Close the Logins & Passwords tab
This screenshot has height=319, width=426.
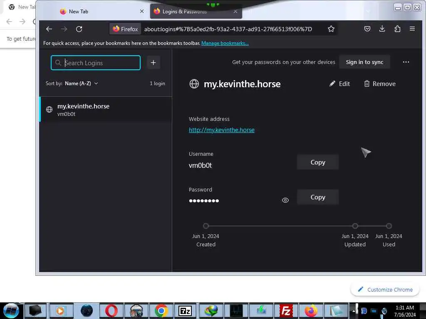click(235, 11)
